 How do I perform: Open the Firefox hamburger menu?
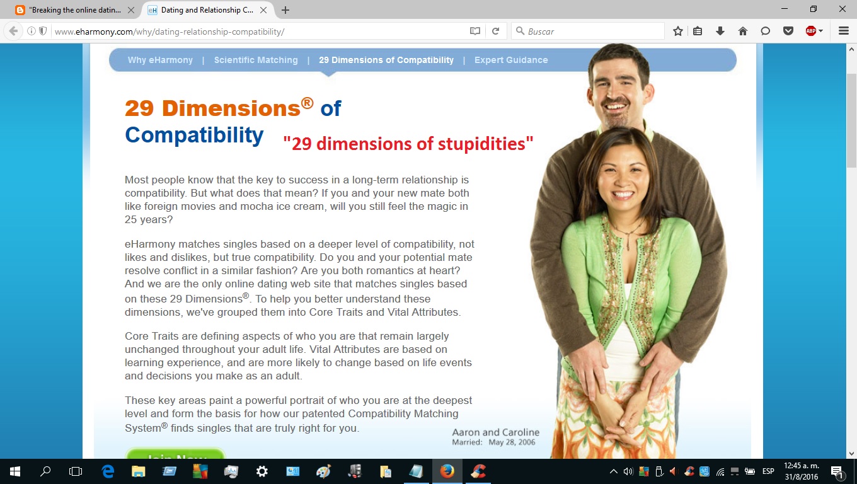844,31
